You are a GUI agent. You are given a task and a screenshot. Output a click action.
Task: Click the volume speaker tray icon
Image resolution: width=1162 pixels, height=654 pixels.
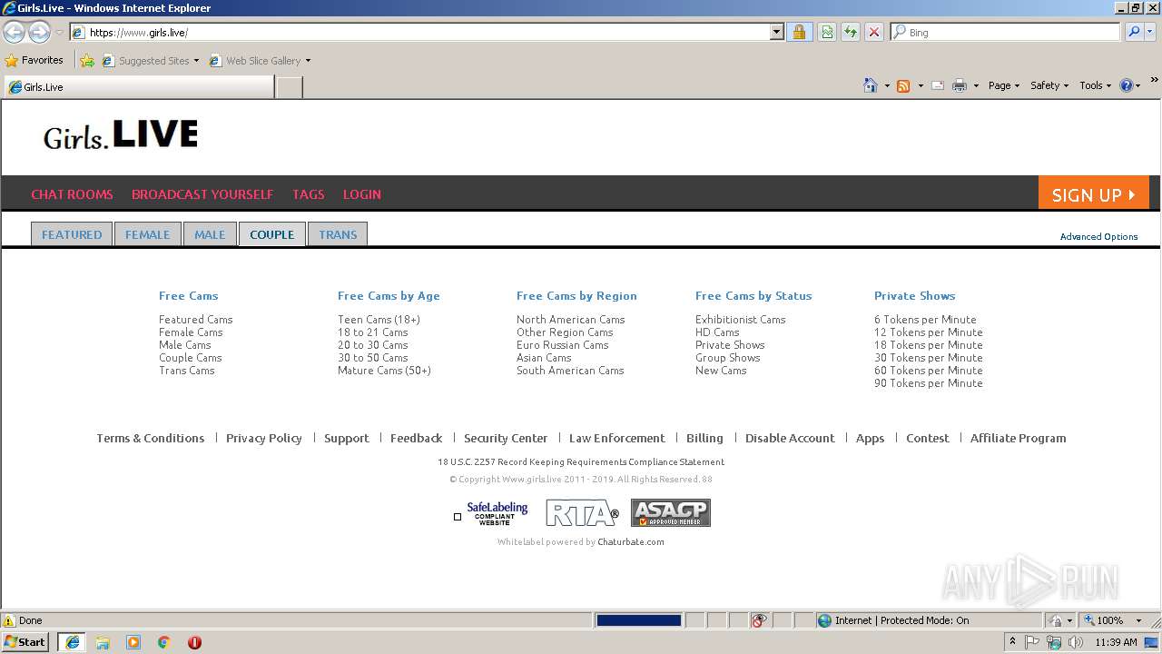tap(1076, 642)
